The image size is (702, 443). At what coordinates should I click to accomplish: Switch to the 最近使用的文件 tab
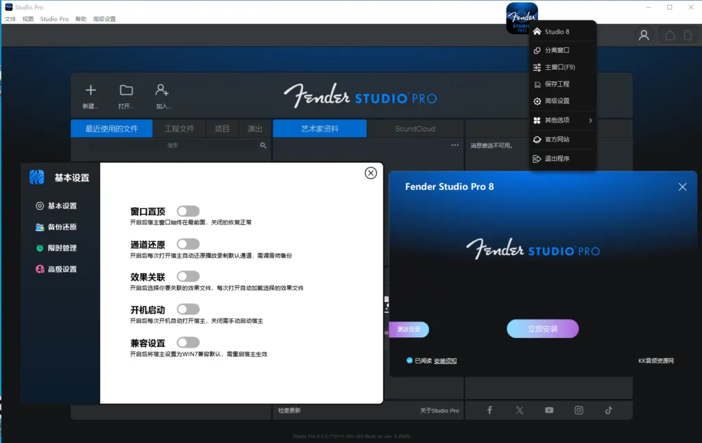pyautogui.click(x=112, y=128)
